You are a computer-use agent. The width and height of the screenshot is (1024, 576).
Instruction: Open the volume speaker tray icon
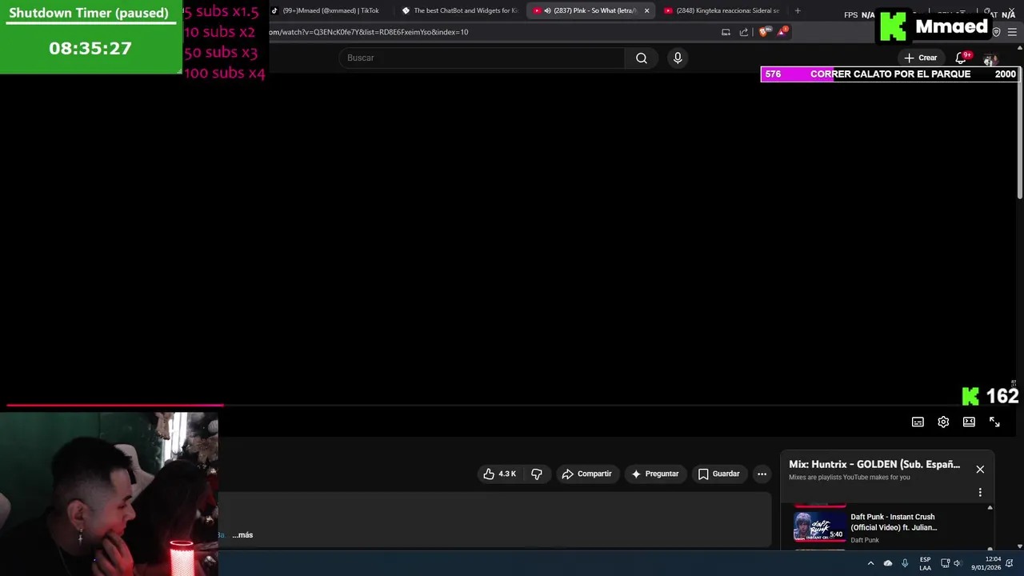(957, 563)
